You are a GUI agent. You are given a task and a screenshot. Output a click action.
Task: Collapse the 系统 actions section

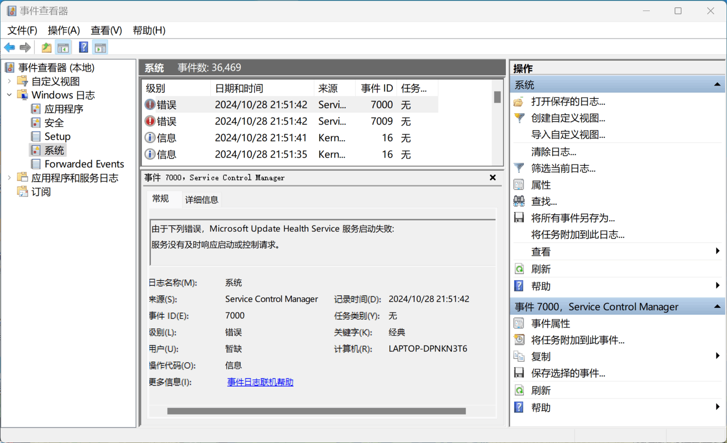coord(717,85)
